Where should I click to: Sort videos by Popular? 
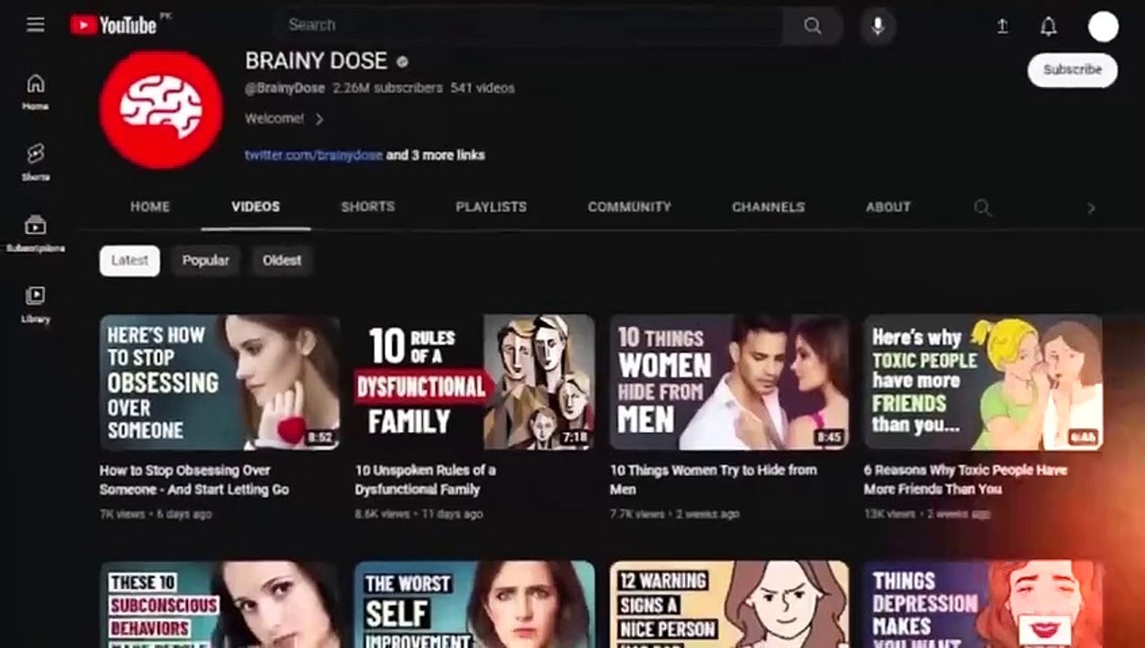(205, 260)
